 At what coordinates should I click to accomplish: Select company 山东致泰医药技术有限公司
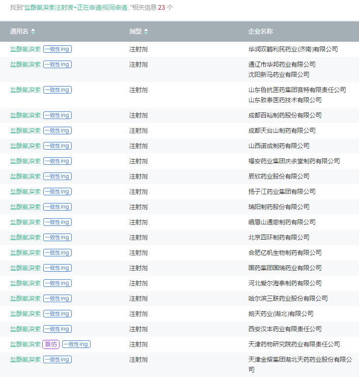[x=285, y=100]
